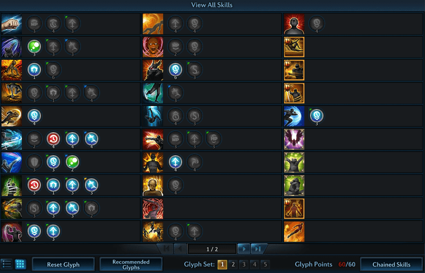Viewport: 425px width, 273px height.
Task: Click the golden glowing bald head skill
Action: pos(153,186)
